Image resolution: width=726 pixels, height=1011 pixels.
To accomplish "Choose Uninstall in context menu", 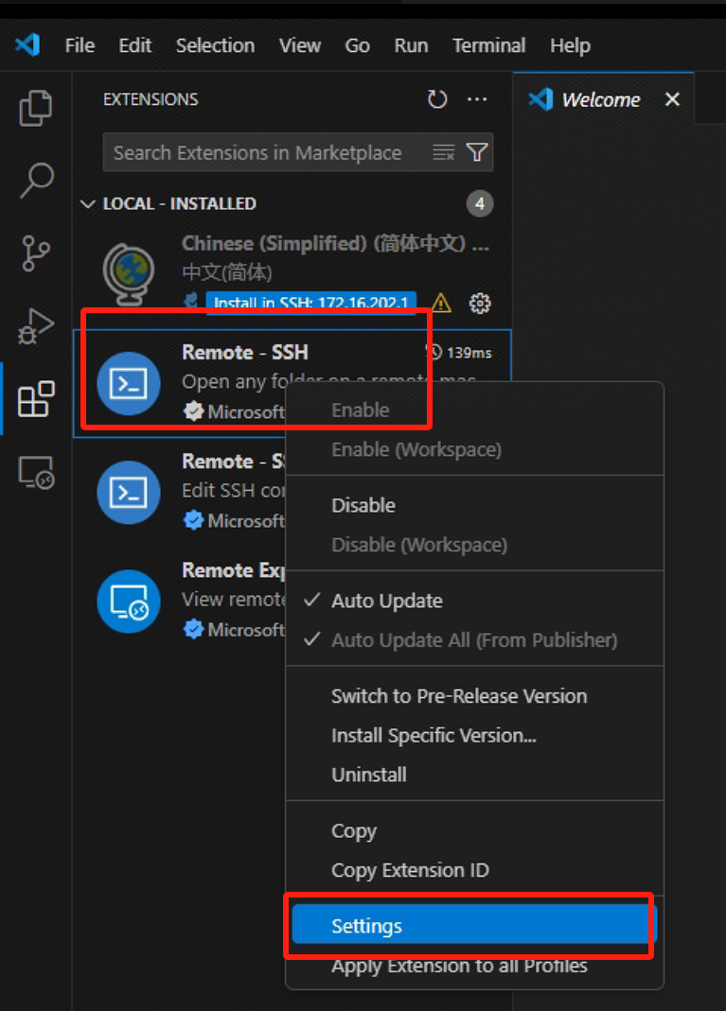I will tap(474, 775).
